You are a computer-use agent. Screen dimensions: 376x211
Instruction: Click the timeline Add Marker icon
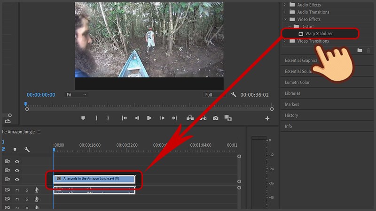tap(15, 150)
